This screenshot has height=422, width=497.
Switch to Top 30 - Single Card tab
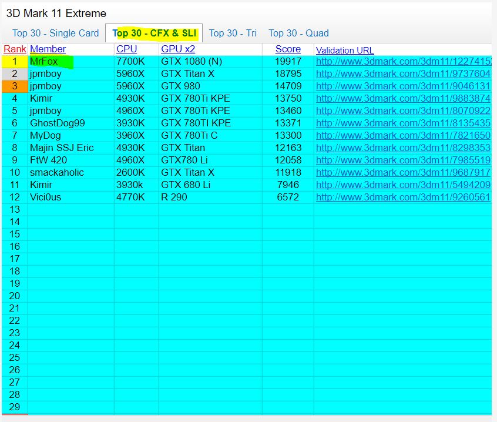point(55,33)
